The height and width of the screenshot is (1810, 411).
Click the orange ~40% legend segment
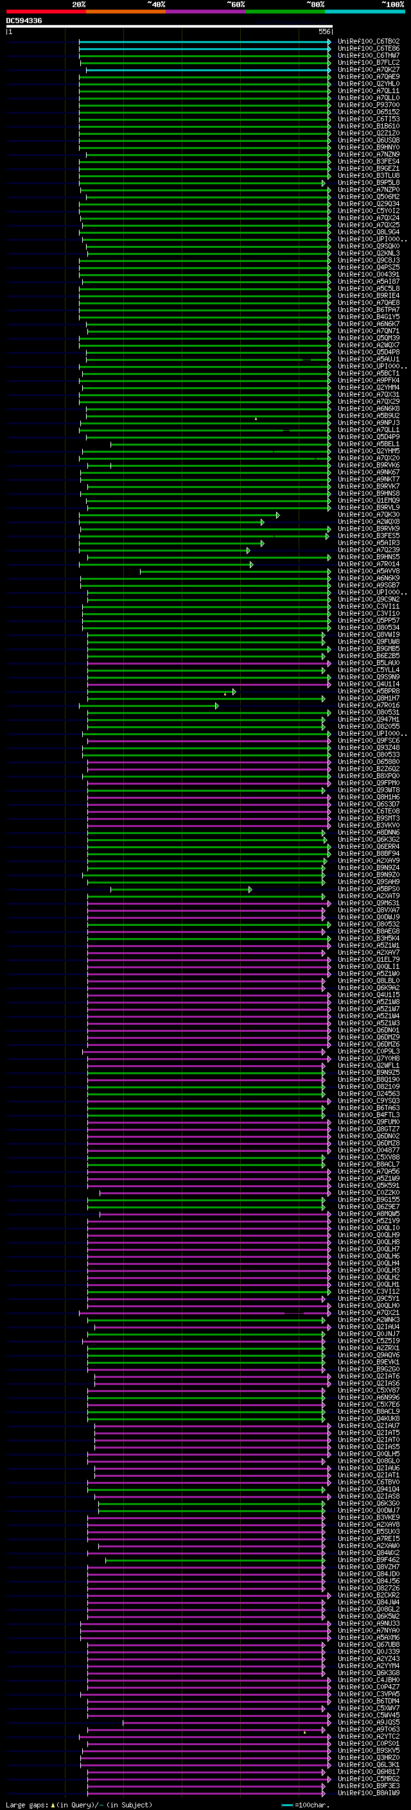point(126,12)
